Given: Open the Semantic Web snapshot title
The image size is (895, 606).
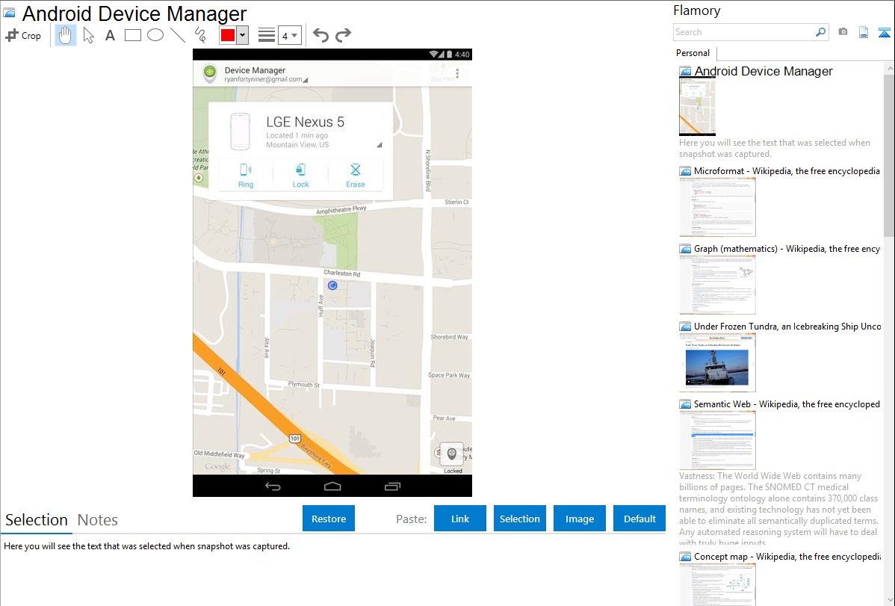Looking at the screenshot, I should (x=787, y=404).
